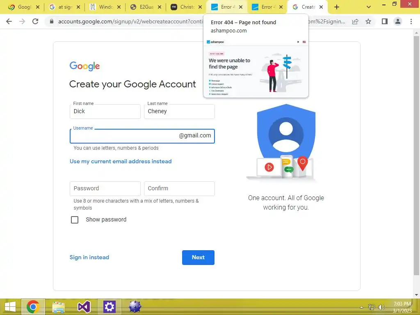Enable the Show password checkbox
This screenshot has height=315, width=420.
[75, 220]
